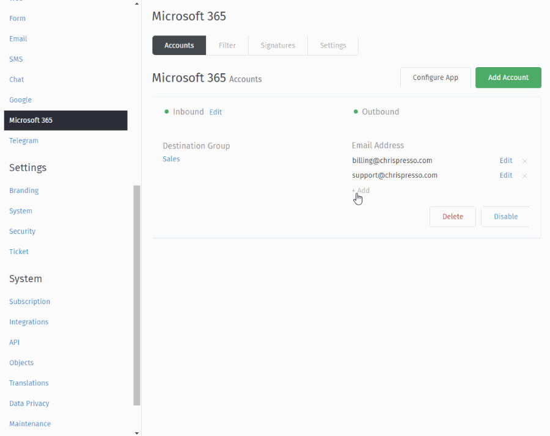Remove billing@chrispresso.com address with X icon
Screen dimensions: 550x436
524,161
